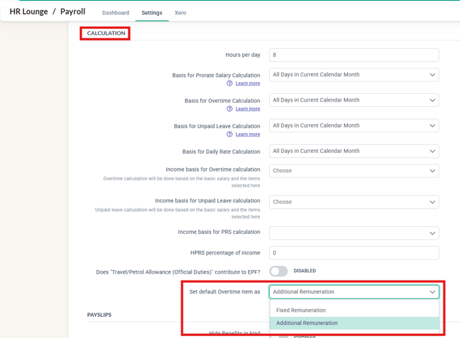Click help icon under Overtime Calculation basis
Screen dimensions: 460x338
click(x=229, y=109)
